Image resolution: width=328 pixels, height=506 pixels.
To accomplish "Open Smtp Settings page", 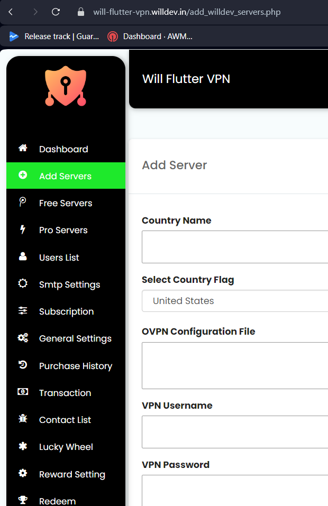I will tap(66, 284).
